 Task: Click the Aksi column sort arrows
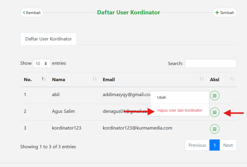(x=232, y=79)
